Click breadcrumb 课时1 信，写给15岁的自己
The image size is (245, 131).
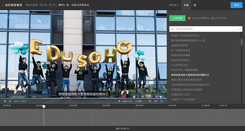pos(74,5)
